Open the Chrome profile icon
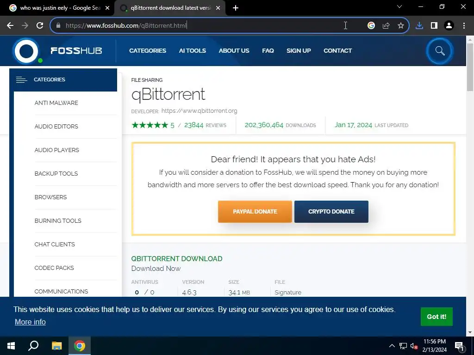 (x=449, y=26)
